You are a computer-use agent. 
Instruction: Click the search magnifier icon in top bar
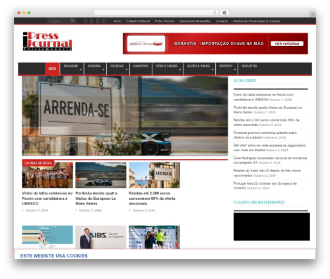point(73,20)
